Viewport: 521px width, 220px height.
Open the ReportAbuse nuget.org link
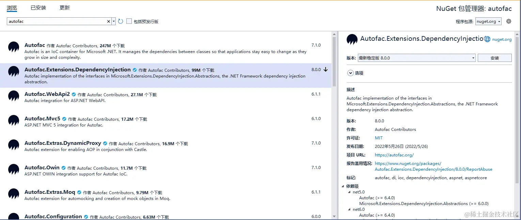pos(433,166)
